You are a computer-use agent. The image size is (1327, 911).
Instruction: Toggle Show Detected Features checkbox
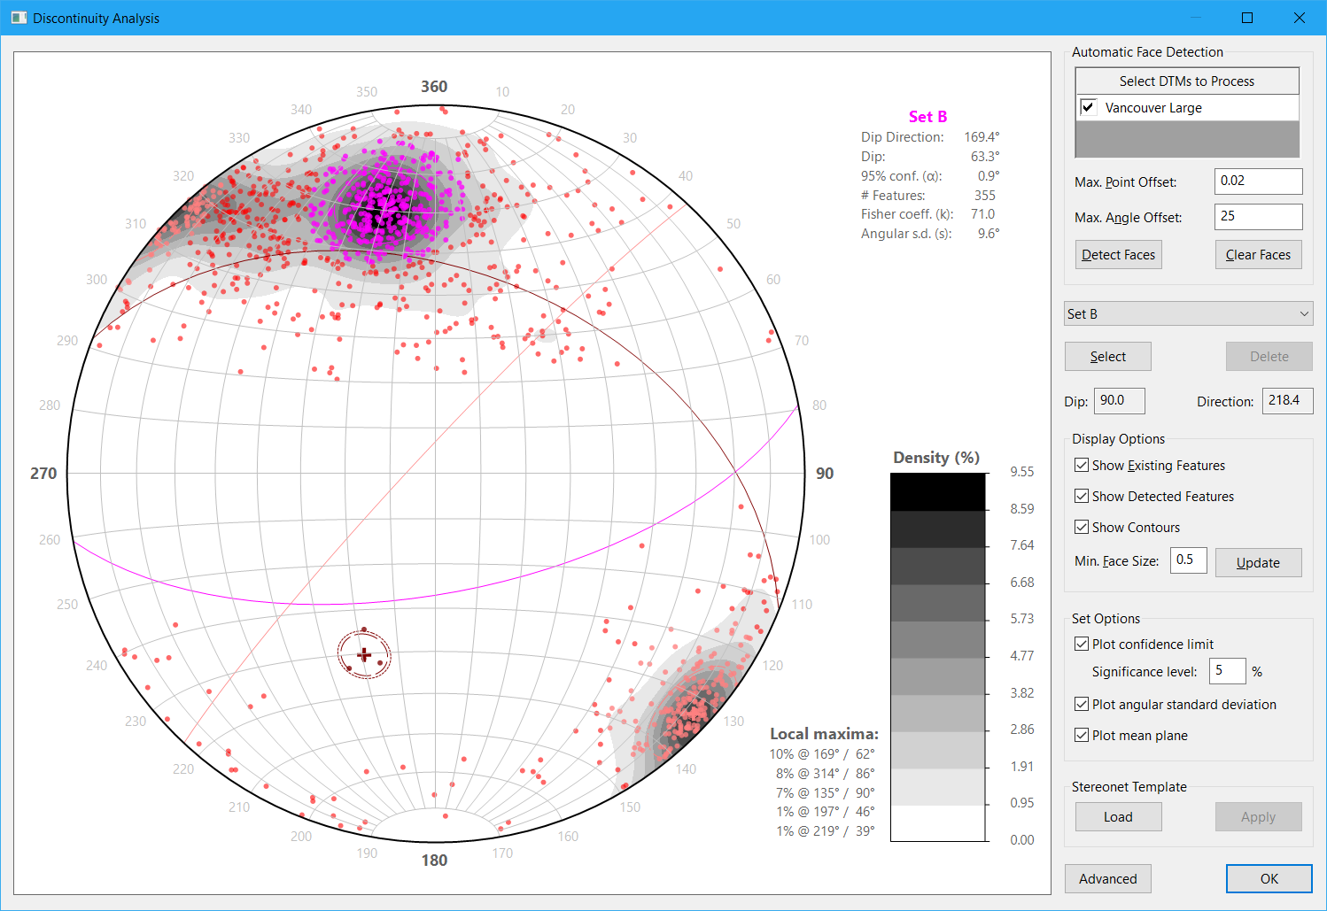point(1082,496)
